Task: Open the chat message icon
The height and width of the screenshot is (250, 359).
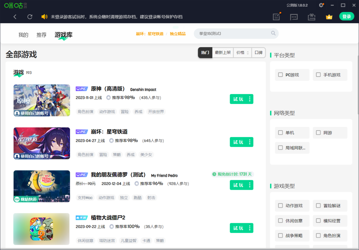Action: [x=294, y=17]
